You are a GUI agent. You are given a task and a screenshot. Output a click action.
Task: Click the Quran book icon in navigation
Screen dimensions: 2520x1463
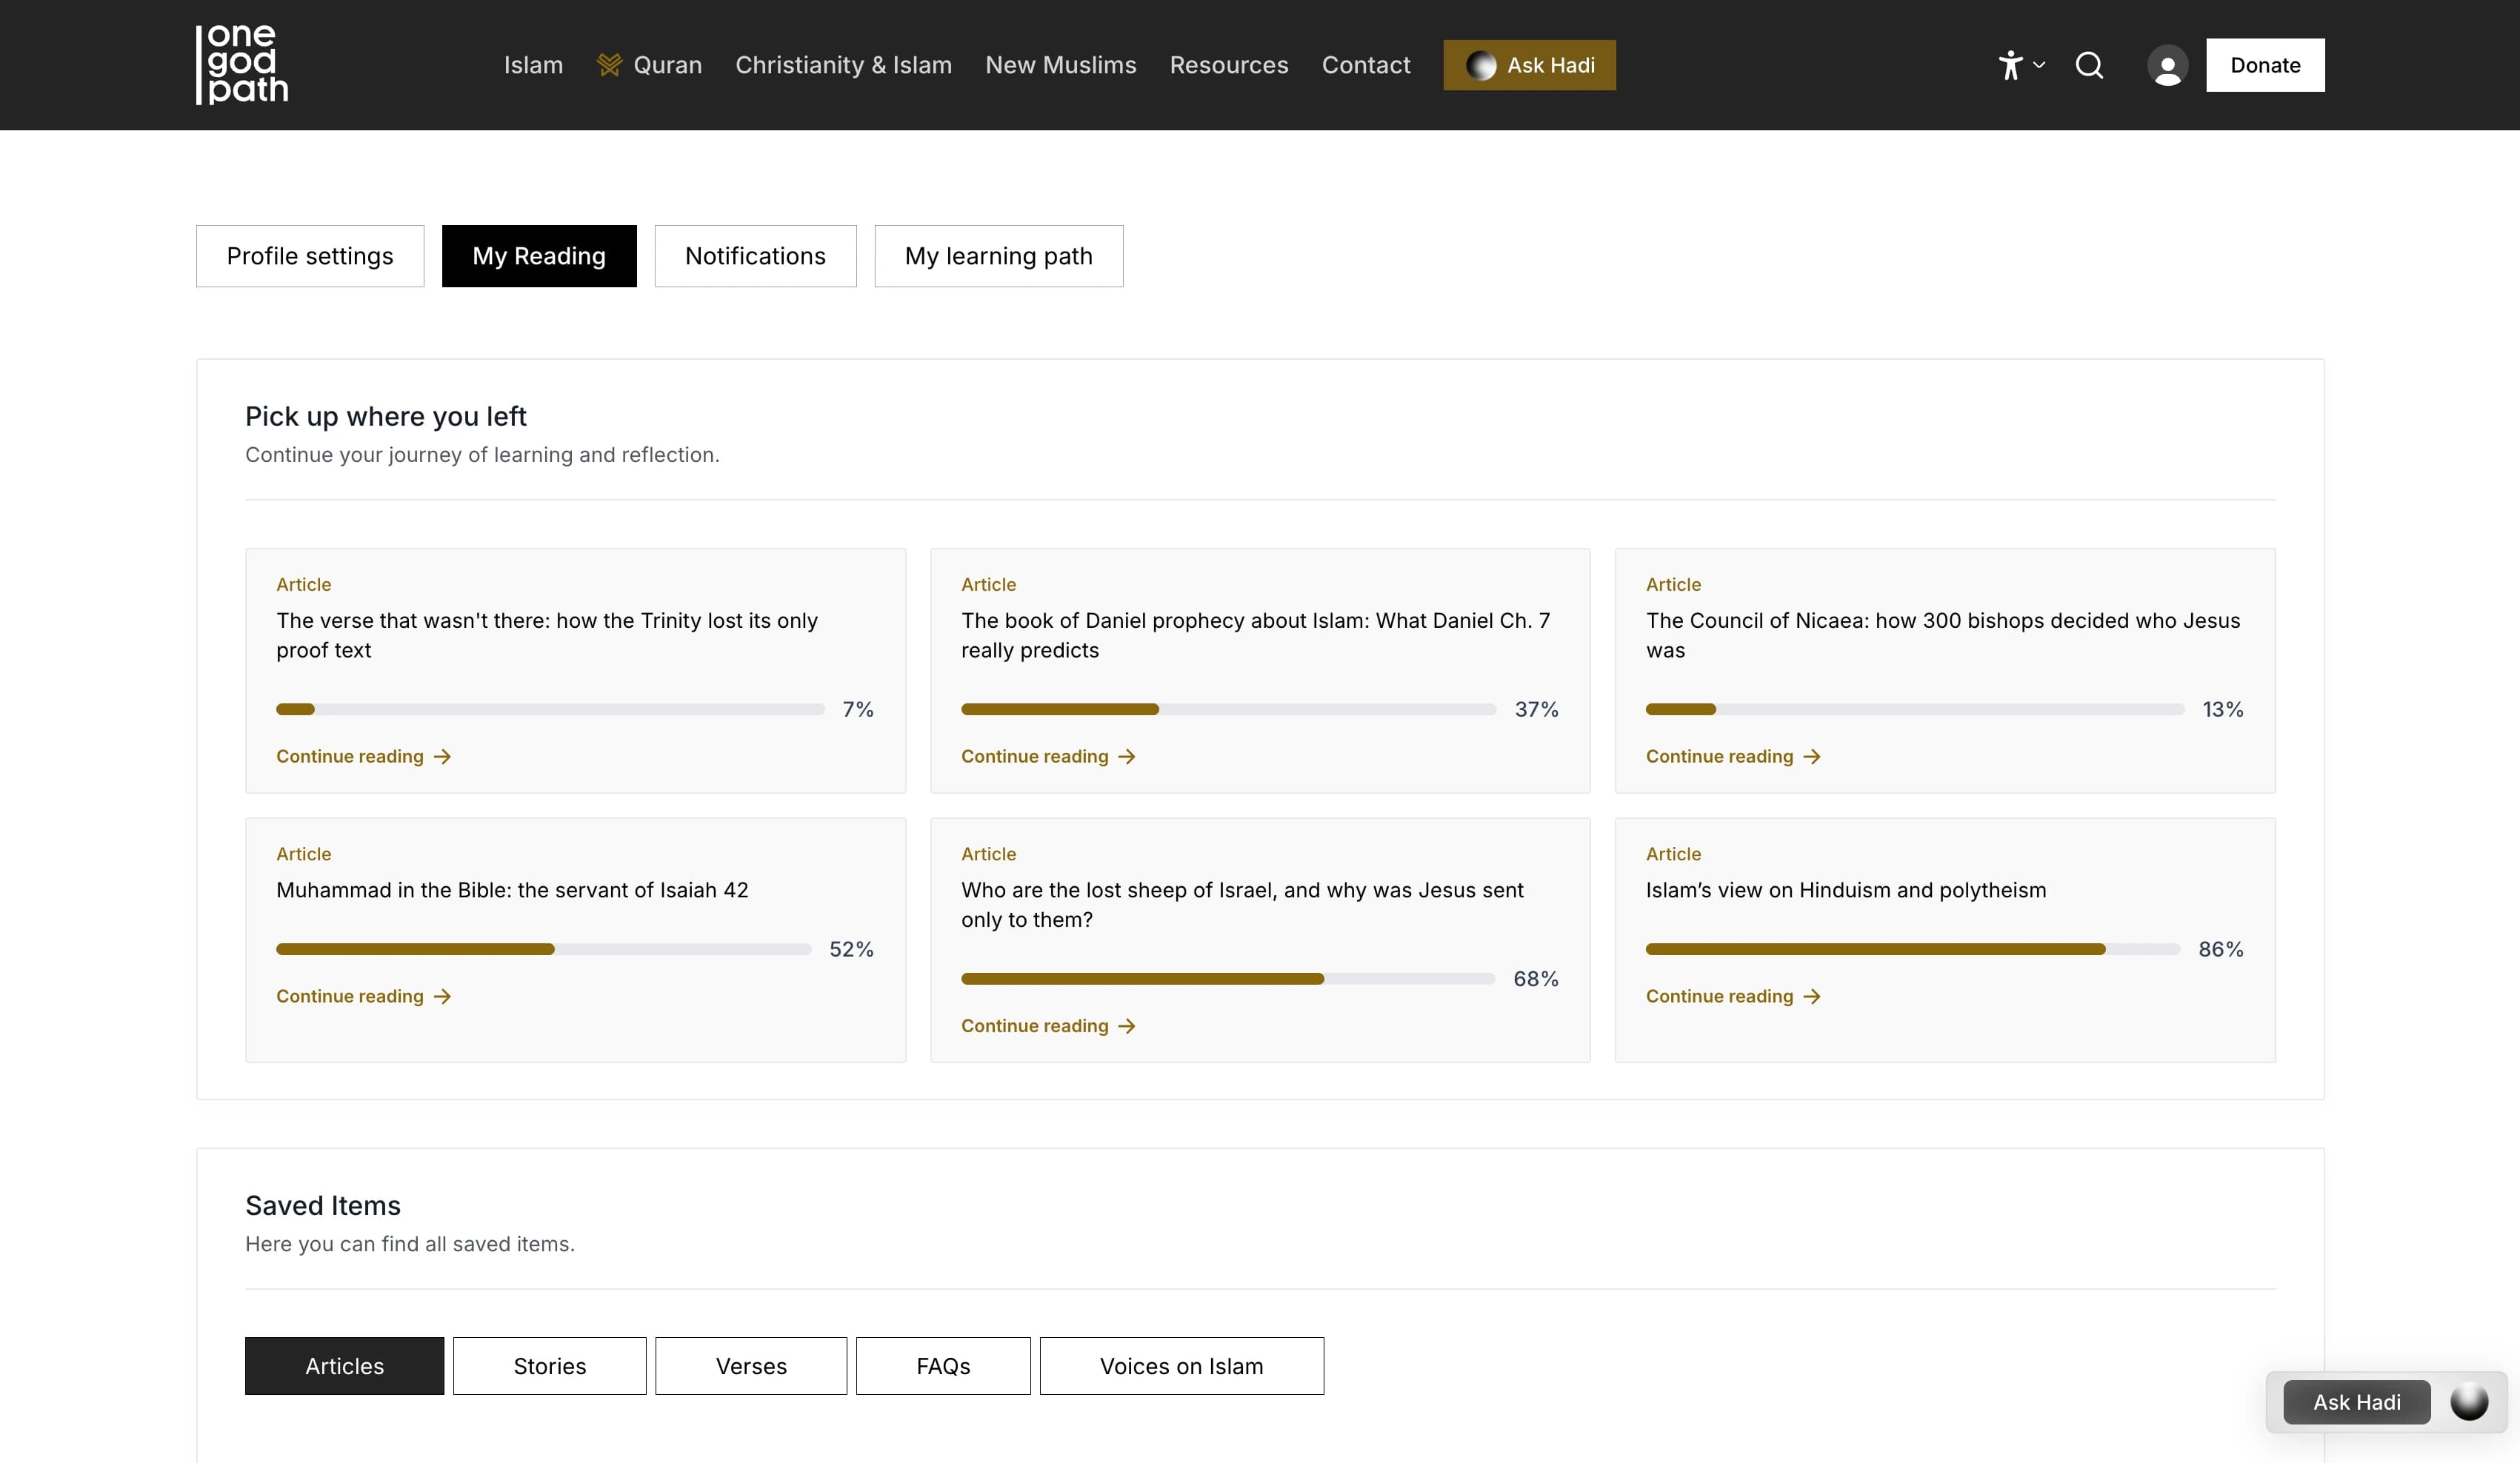point(609,65)
